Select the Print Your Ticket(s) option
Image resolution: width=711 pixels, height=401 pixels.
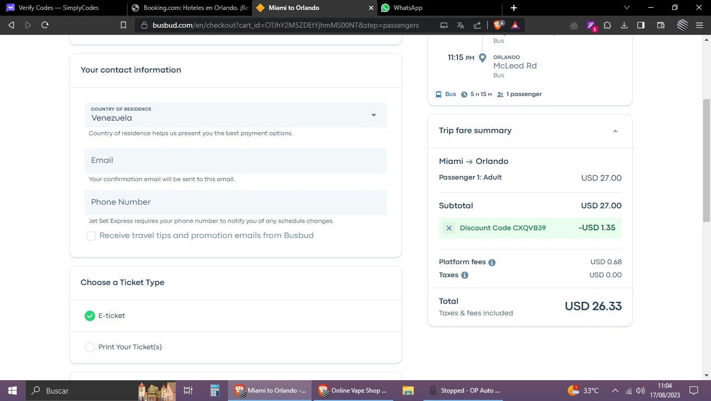[90, 347]
